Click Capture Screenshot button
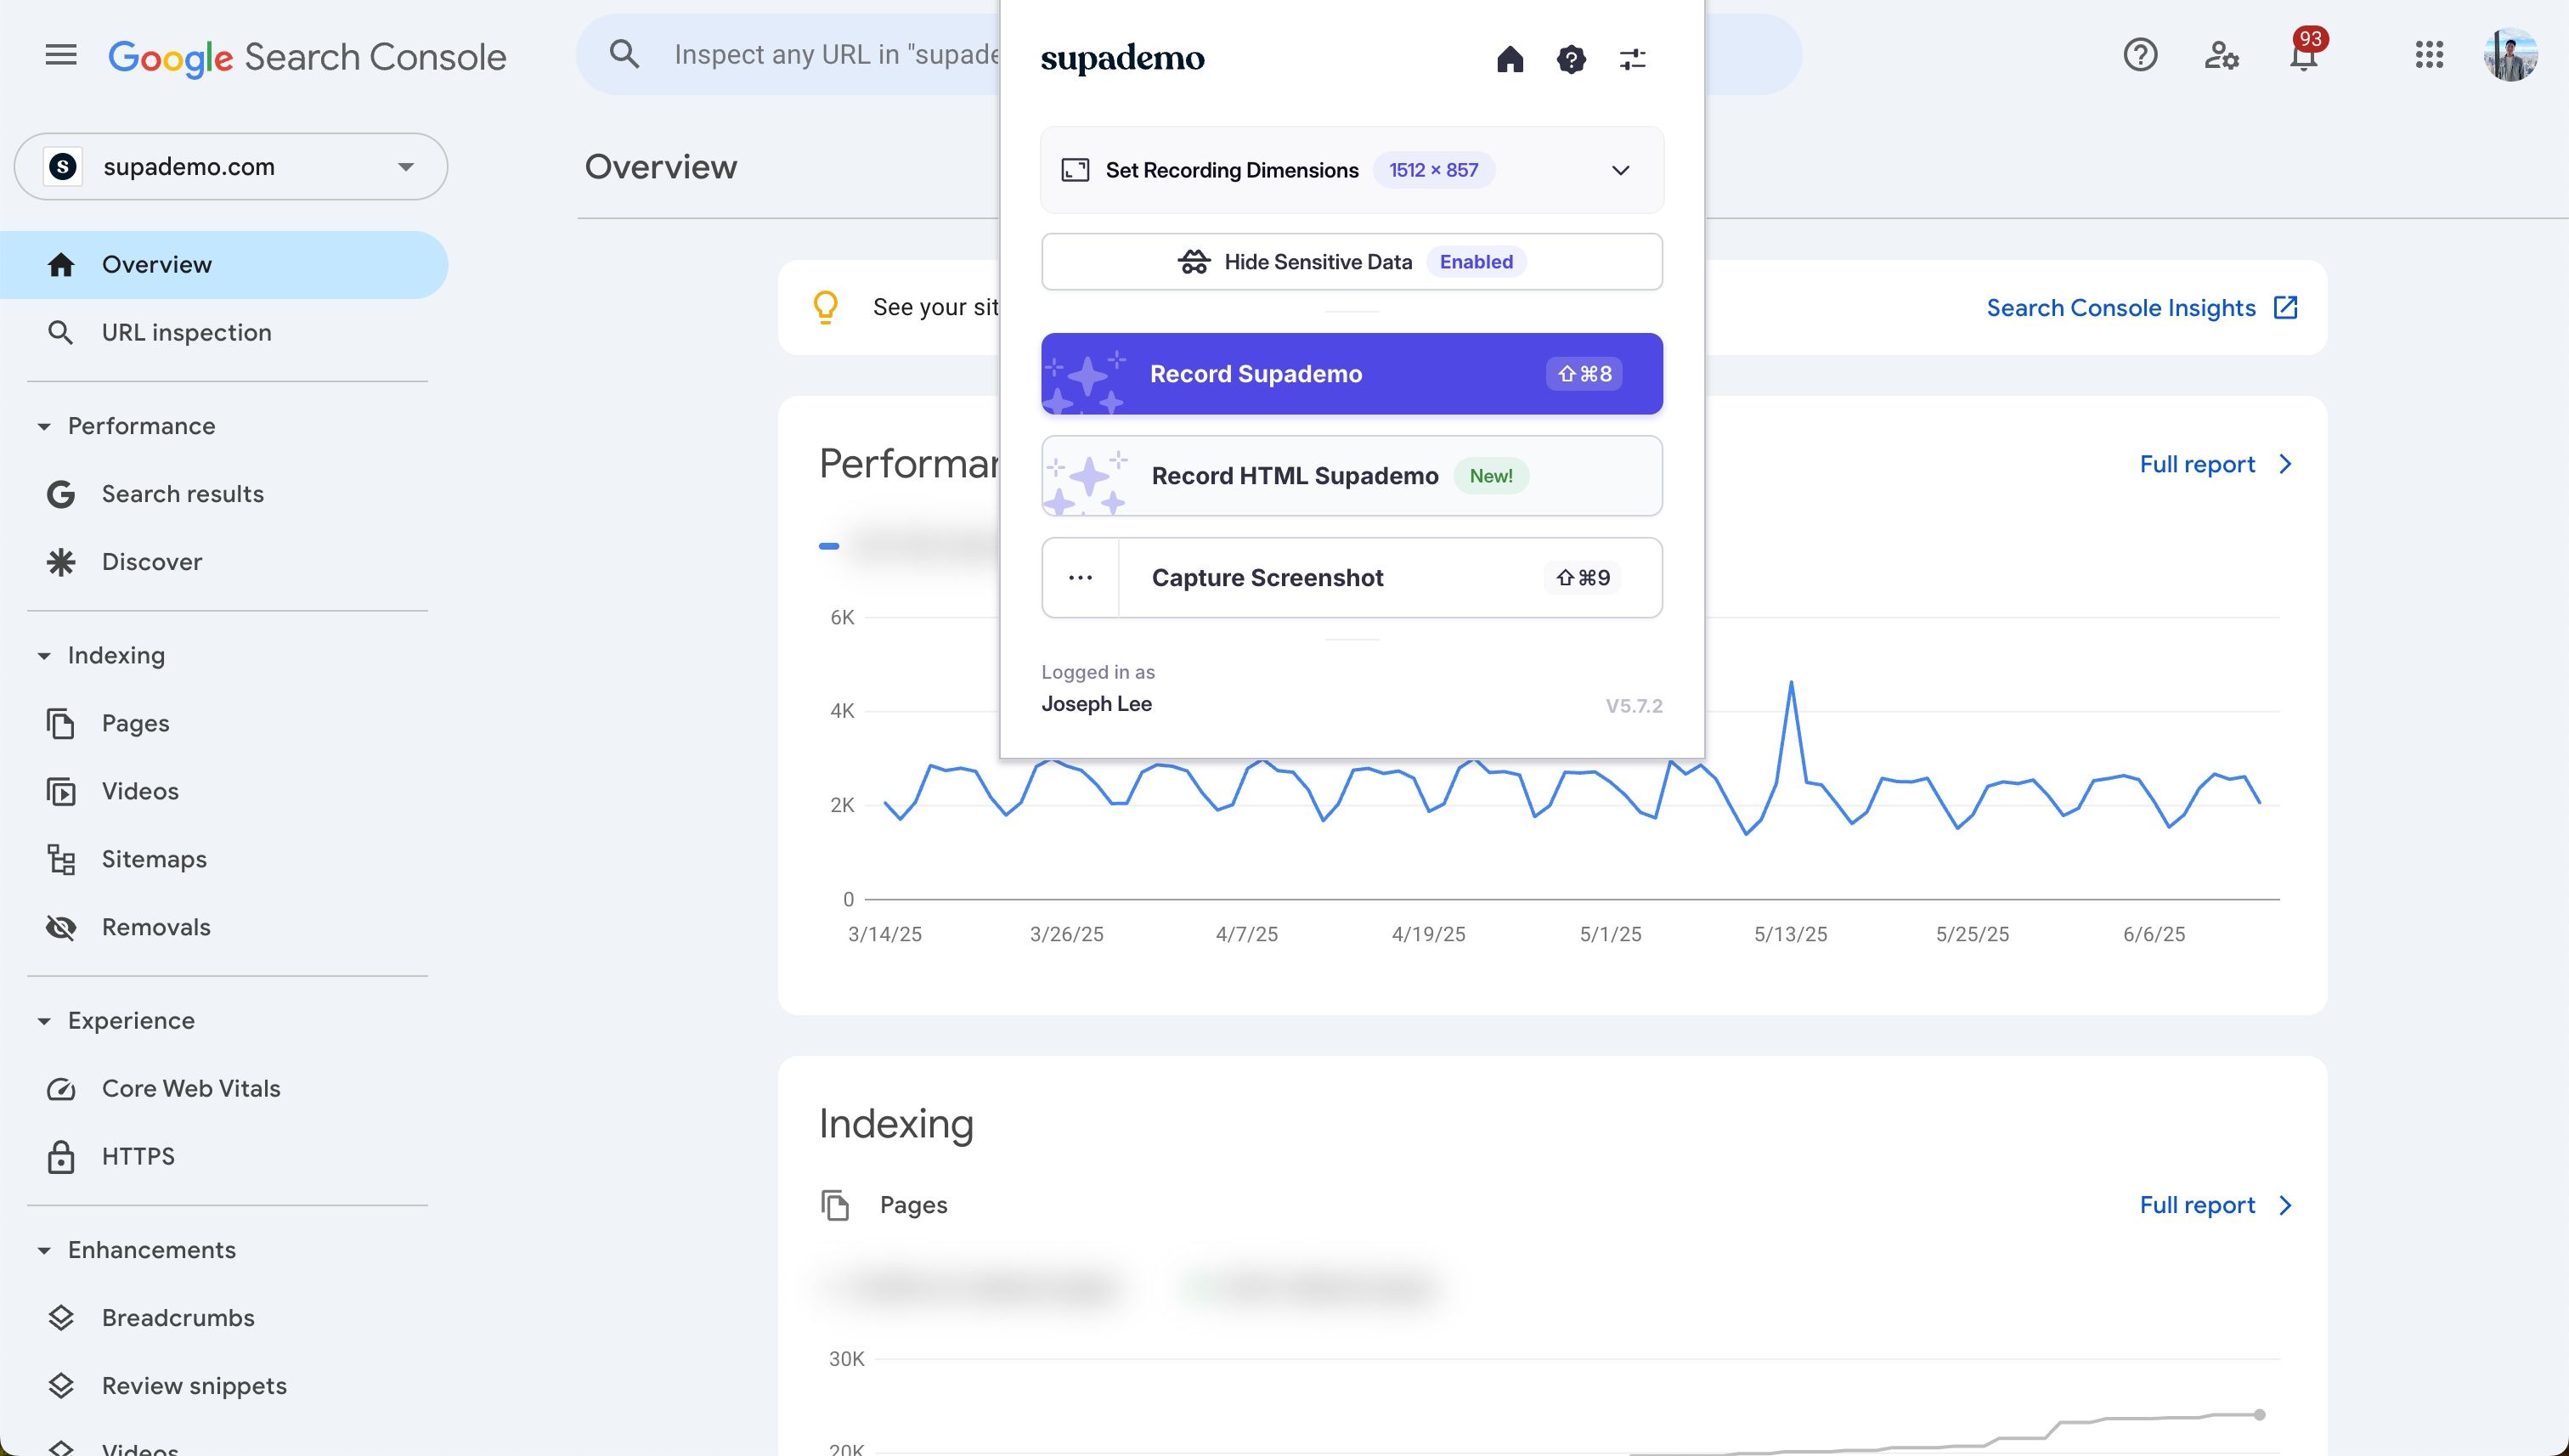This screenshot has height=1456, width=2569. pos(1390,578)
